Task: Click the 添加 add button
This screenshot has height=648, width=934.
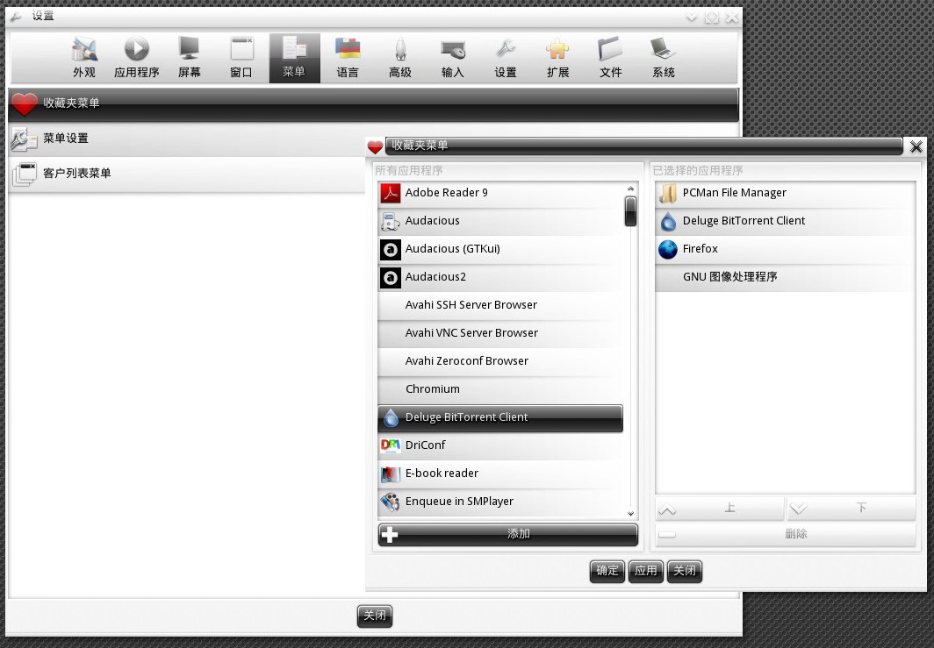Action: pyautogui.click(x=508, y=534)
